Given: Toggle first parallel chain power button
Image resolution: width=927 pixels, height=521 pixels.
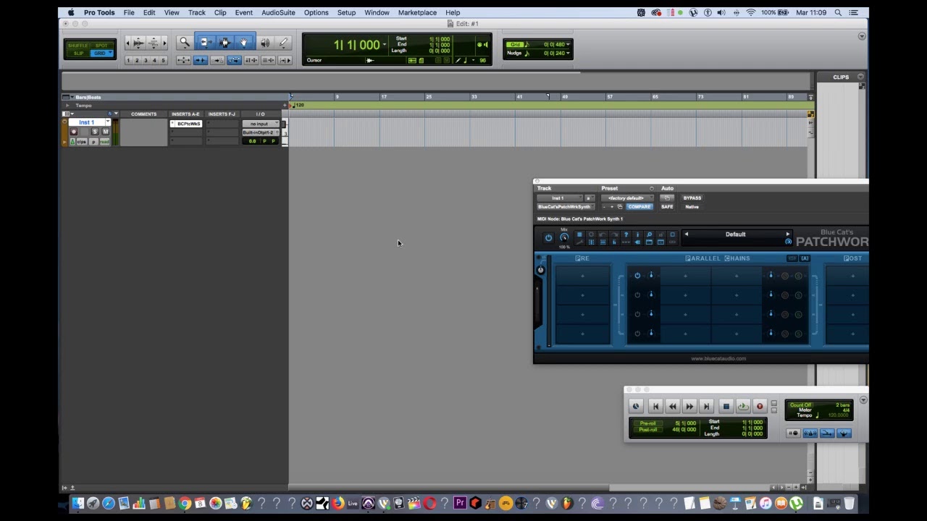Looking at the screenshot, I should click(637, 276).
